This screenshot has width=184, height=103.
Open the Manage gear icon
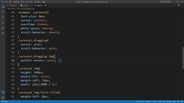(3, 97)
